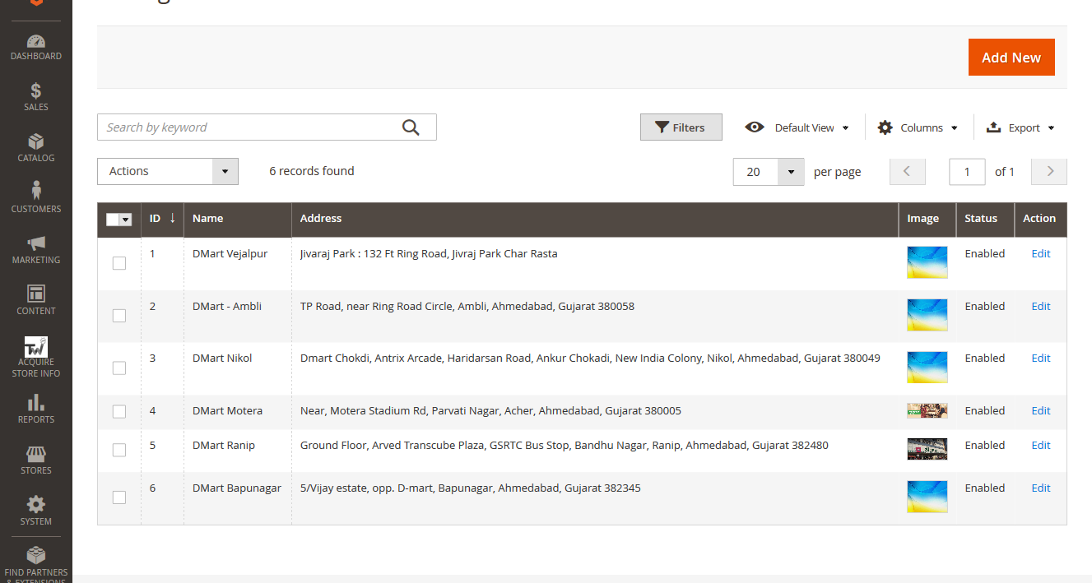Click the ID column sort arrow
The height and width of the screenshot is (583, 1092).
172,218
